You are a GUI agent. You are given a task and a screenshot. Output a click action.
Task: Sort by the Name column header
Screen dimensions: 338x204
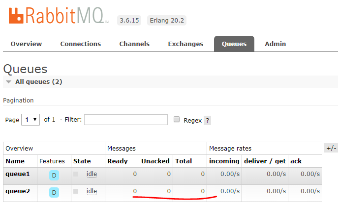(15, 161)
